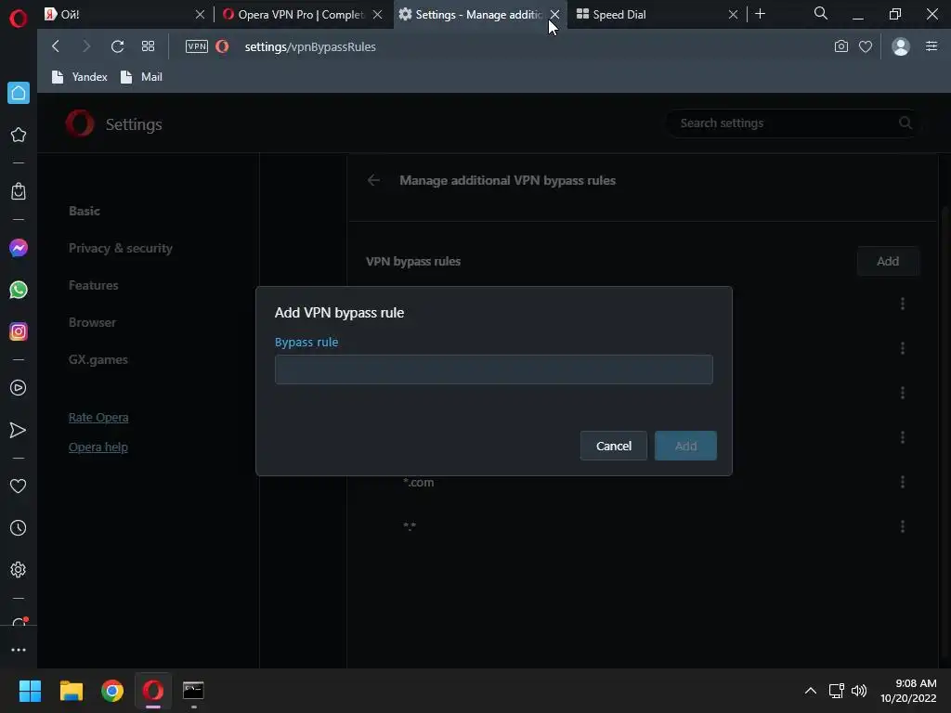Open Windows Start menu
Viewport: 951px width, 713px height.
(x=30, y=691)
